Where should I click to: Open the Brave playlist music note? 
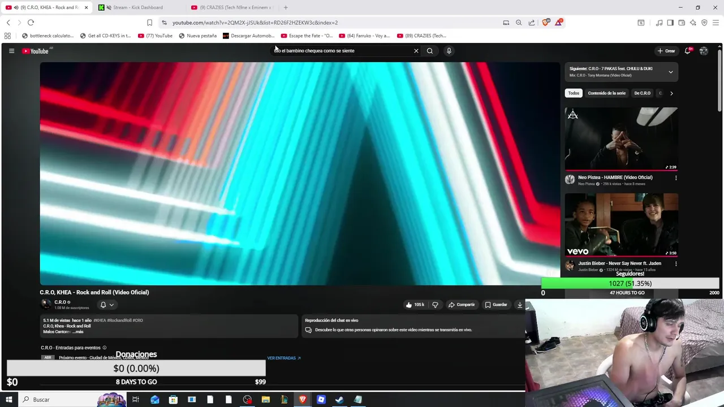[659, 23]
